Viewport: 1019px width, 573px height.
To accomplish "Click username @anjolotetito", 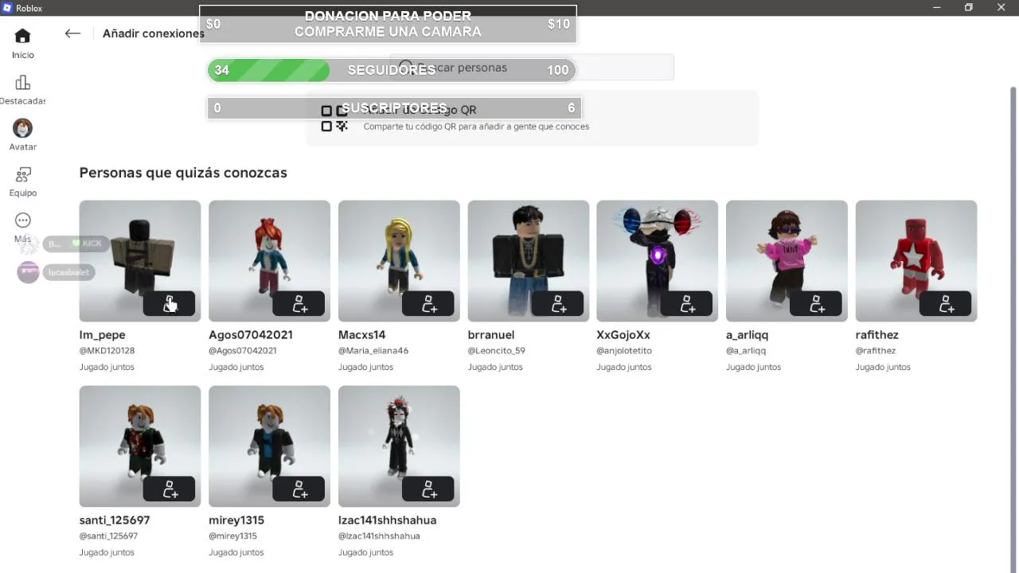I will point(624,351).
